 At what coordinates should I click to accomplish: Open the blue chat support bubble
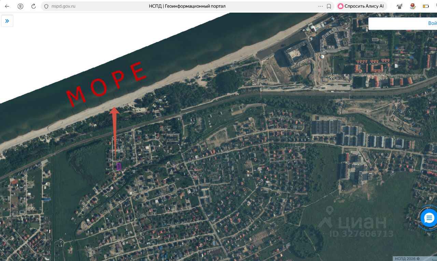point(429,218)
